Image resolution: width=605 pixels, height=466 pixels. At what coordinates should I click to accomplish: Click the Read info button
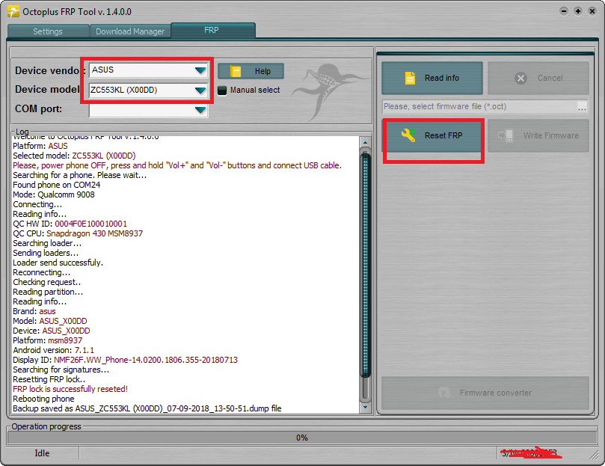432,78
